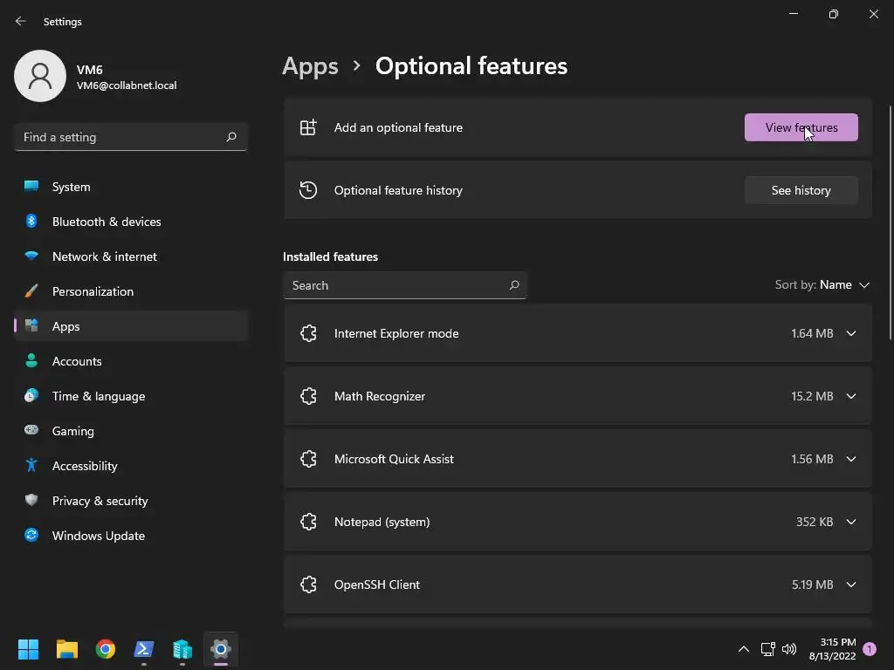This screenshot has width=894, height=670.
Task: Open Chrome from the taskbar
Action: pos(106,649)
